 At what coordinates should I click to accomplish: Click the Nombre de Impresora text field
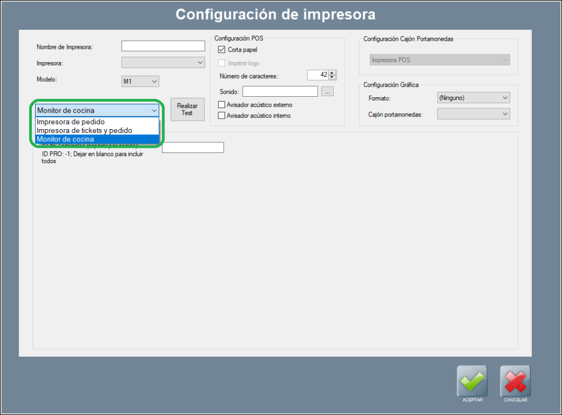coord(163,46)
